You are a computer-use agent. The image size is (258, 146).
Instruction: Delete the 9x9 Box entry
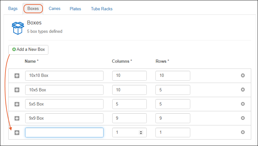click(x=243, y=118)
